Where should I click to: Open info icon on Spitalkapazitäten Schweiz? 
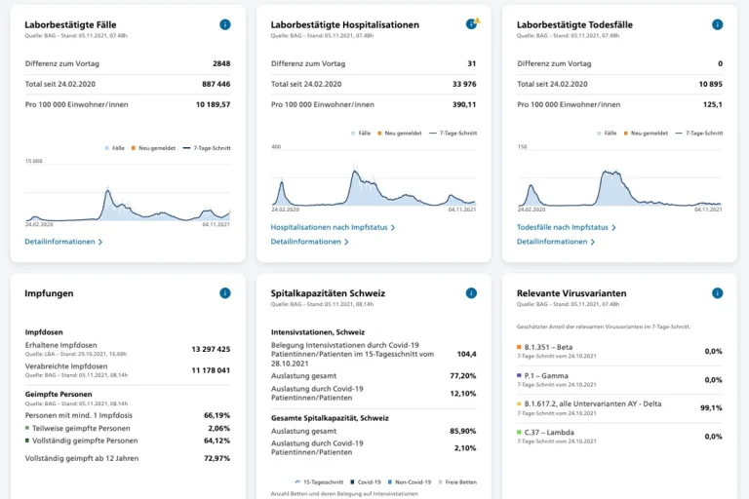pyautogui.click(x=471, y=293)
